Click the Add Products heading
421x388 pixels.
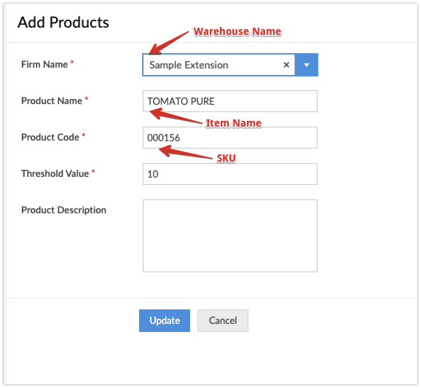63,23
